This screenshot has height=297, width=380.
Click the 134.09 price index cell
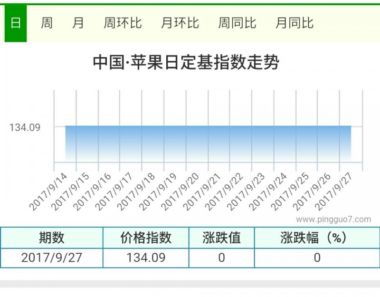146,258
